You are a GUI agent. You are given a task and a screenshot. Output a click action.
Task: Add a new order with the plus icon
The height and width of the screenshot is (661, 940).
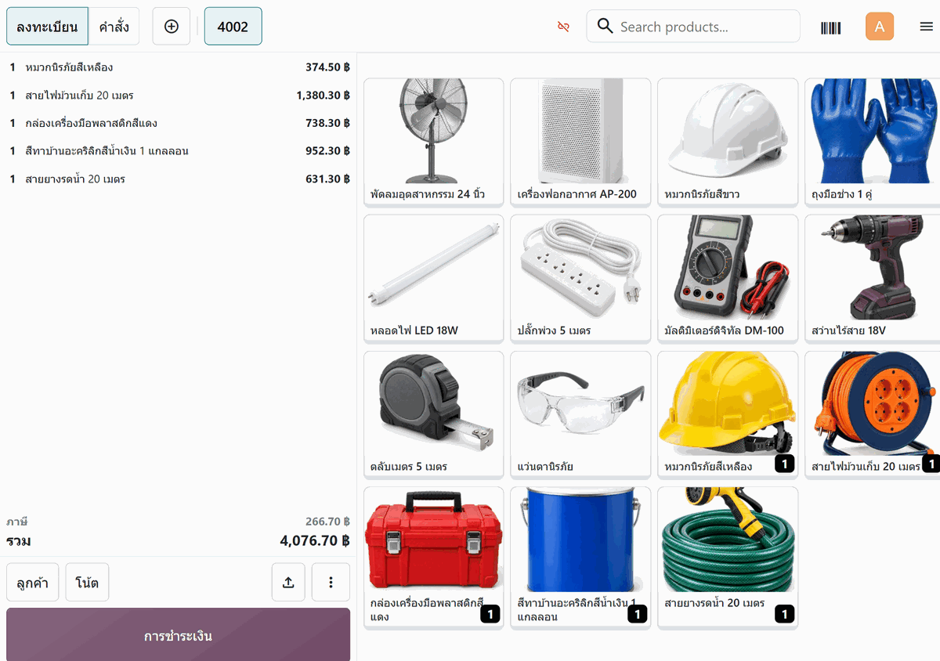(172, 27)
